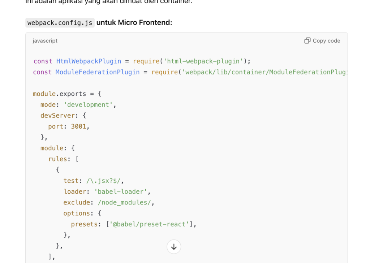Image resolution: width=370 pixels, height=263 pixels.
Task: Click the webpack/lib/container require path string
Action: [x=264, y=72]
